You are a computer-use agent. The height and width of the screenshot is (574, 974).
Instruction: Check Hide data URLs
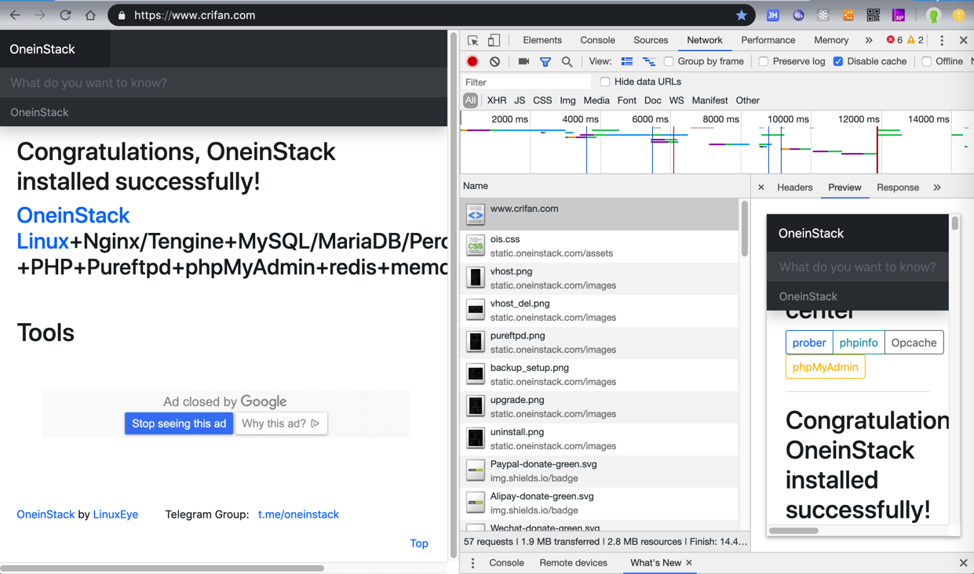tap(605, 82)
